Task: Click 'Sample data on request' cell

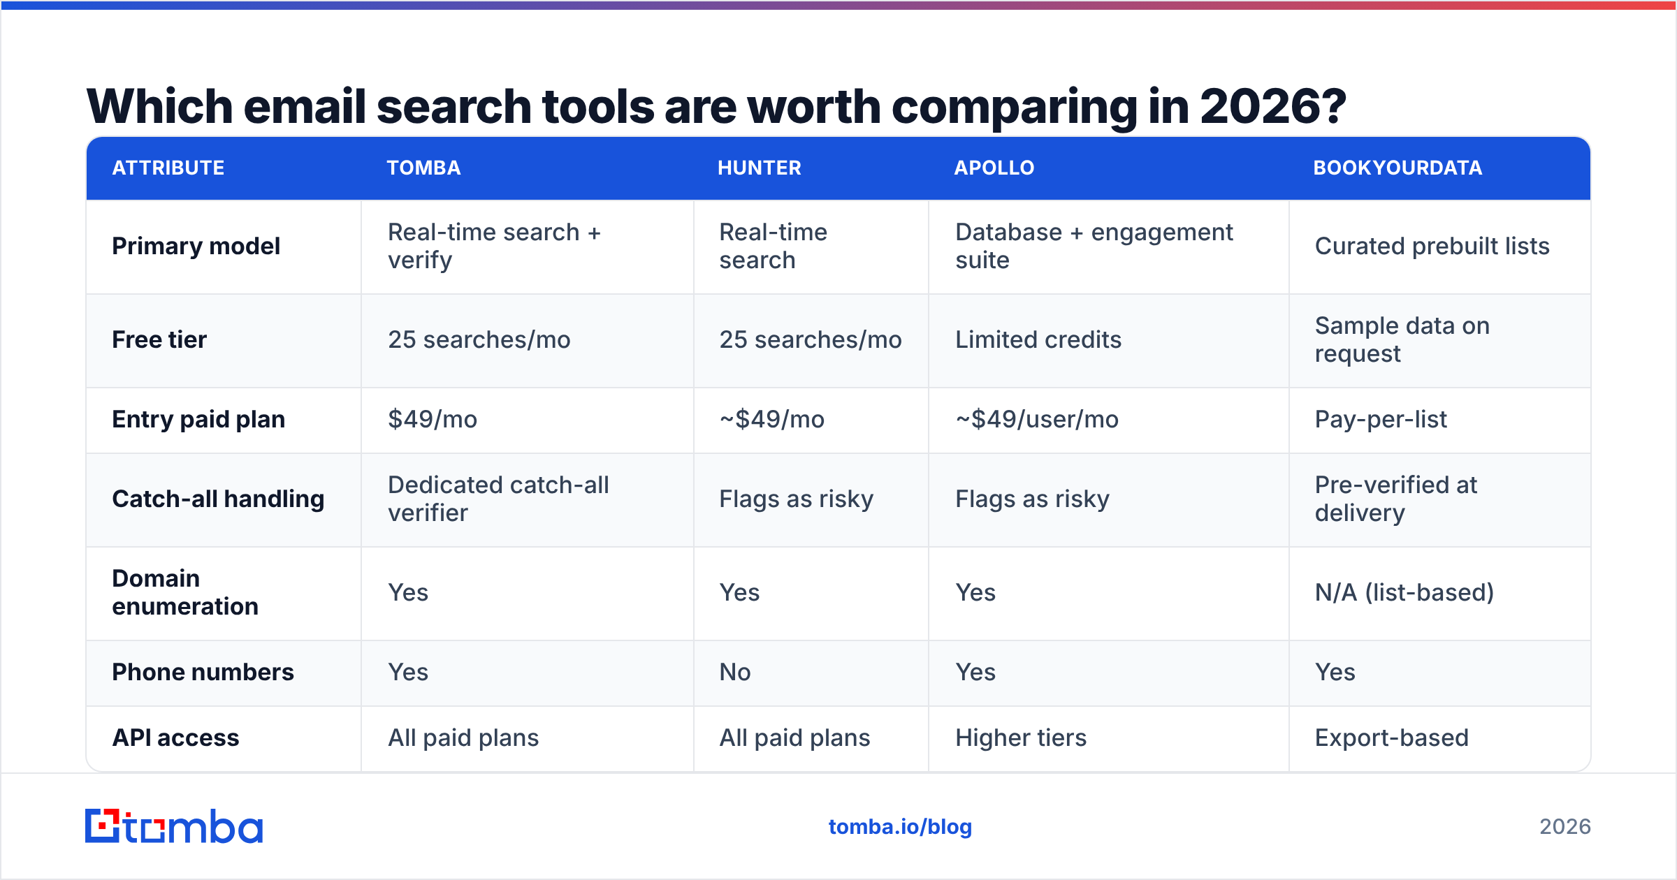Action: click(x=1440, y=341)
